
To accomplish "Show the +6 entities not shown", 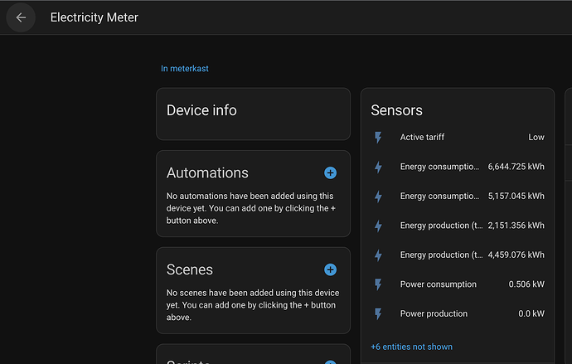I will click(x=411, y=347).
